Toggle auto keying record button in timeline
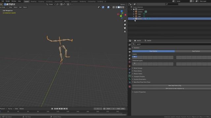 coord(52,109)
